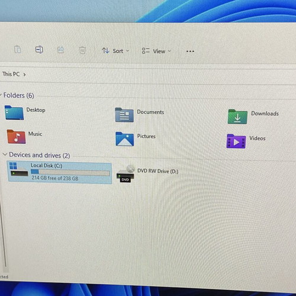Select the DVD RW Drive (D:) icon
Viewport: 296px width, 296px height.
[126, 173]
